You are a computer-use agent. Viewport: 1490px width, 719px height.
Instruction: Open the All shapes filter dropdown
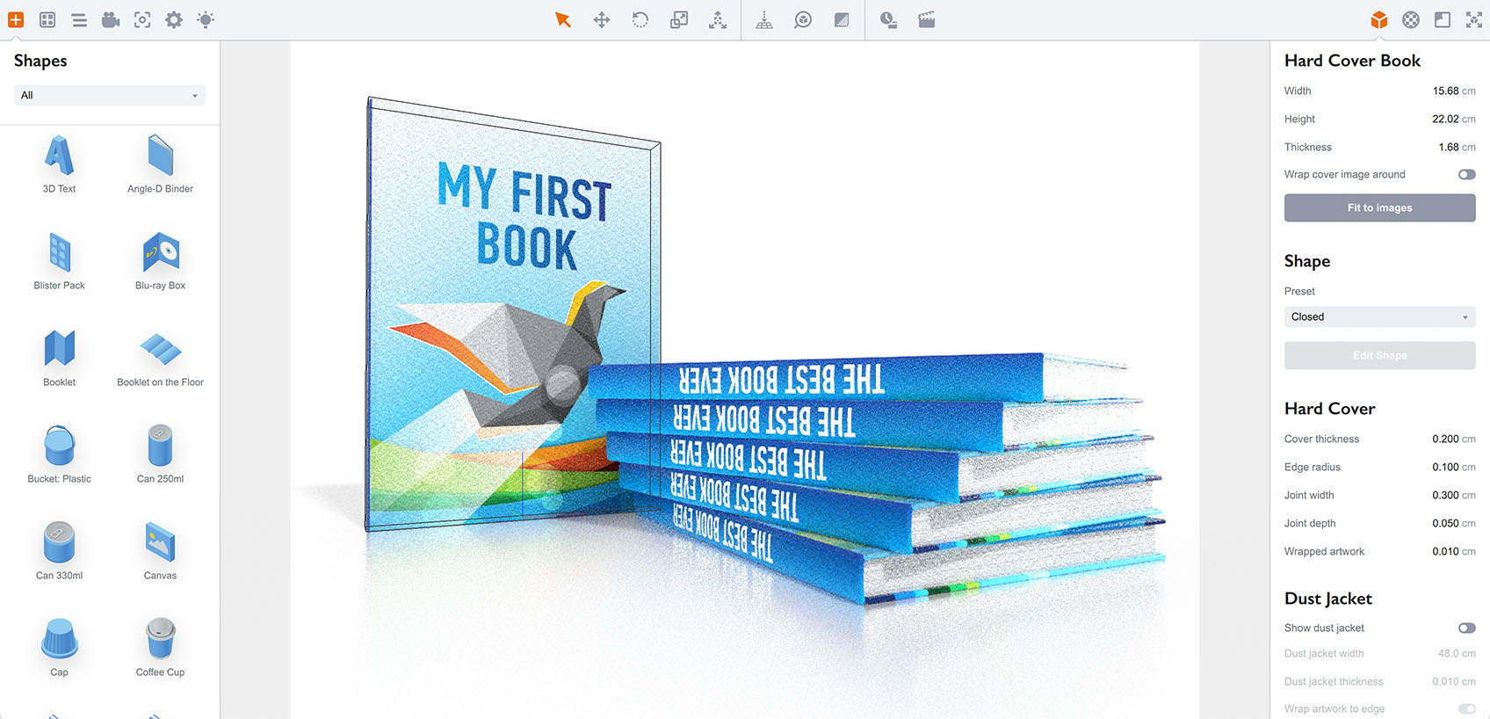110,95
